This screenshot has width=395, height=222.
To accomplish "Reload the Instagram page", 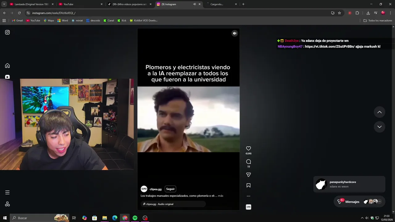I will tap(19, 13).
